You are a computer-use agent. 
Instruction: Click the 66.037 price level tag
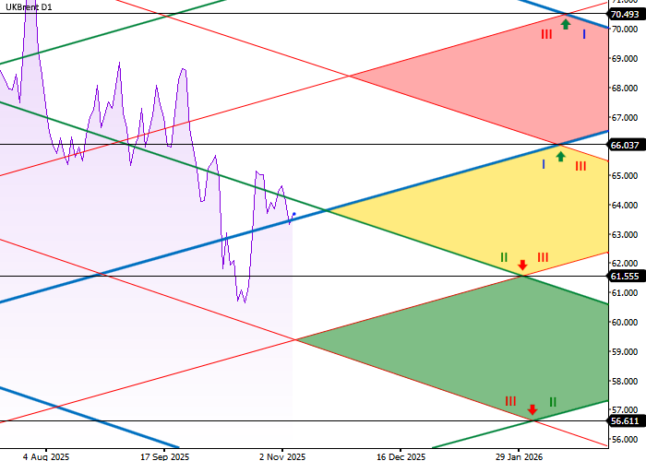point(625,145)
